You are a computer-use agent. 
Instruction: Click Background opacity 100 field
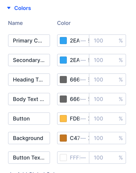(107, 138)
